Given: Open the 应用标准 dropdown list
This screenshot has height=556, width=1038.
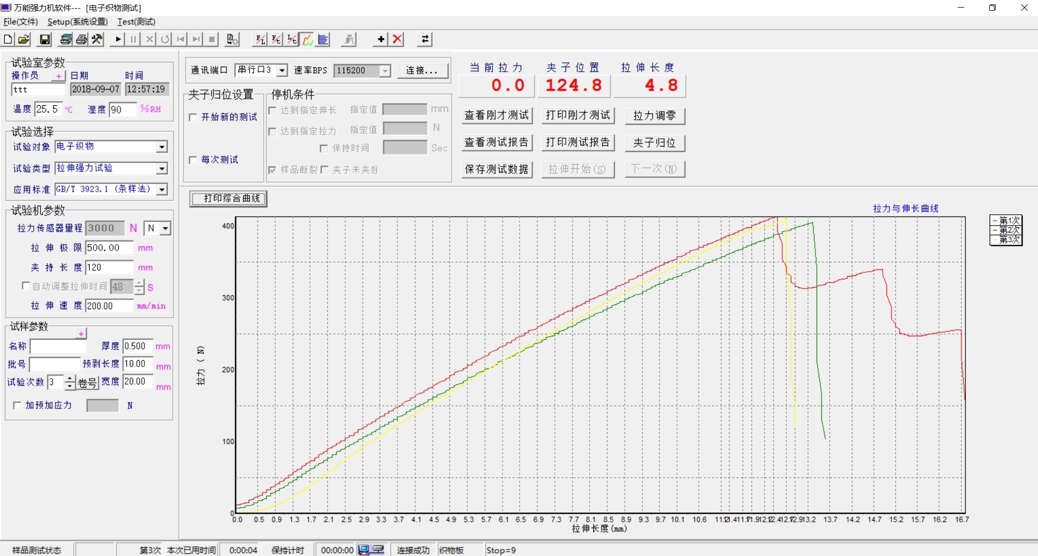Looking at the screenshot, I should pyautogui.click(x=162, y=189).
